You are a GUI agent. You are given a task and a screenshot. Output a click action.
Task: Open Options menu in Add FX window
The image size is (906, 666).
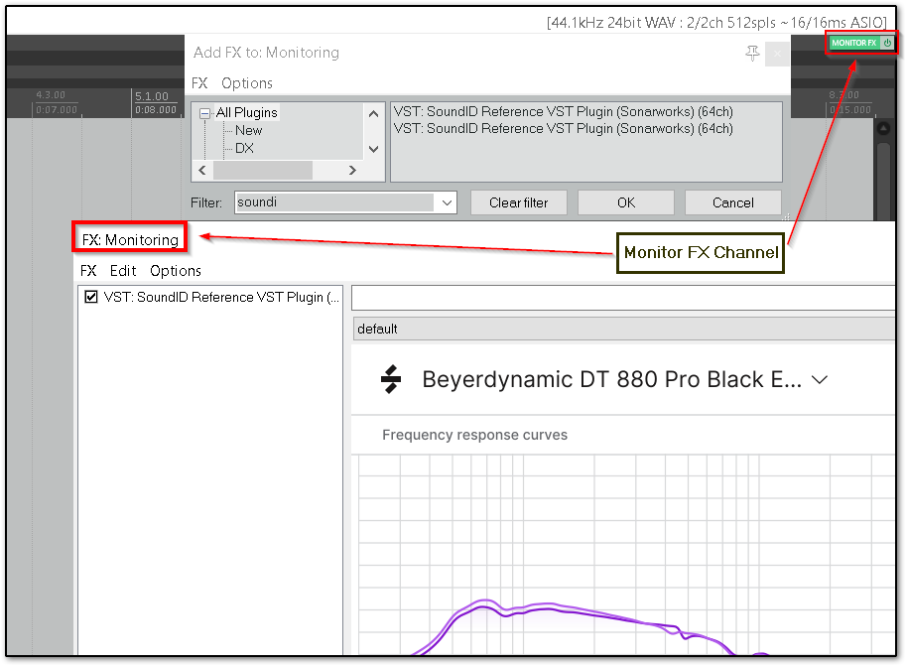click(247, 83)
